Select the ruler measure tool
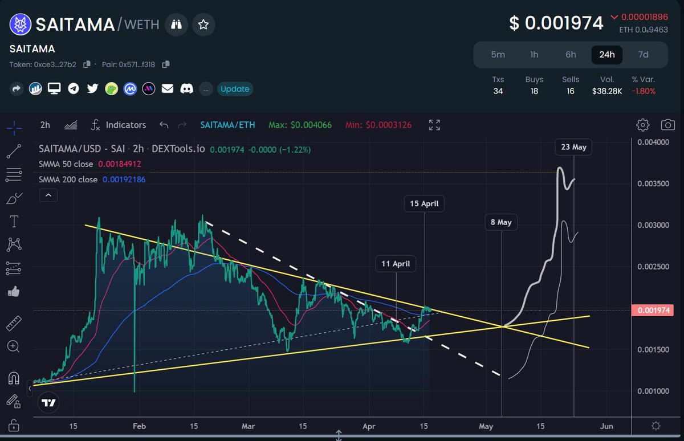This screenshot has height=441, width=684. [14, 322]
